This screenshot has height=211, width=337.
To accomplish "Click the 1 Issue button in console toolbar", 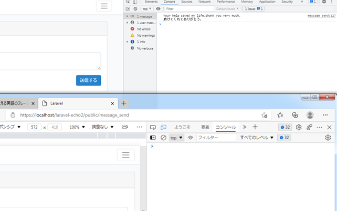I will pos(254,9).
